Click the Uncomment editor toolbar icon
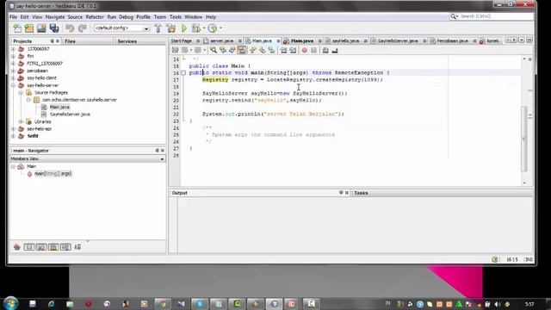Viewport: 551px width, 310px height. click(x=335, y=50)
